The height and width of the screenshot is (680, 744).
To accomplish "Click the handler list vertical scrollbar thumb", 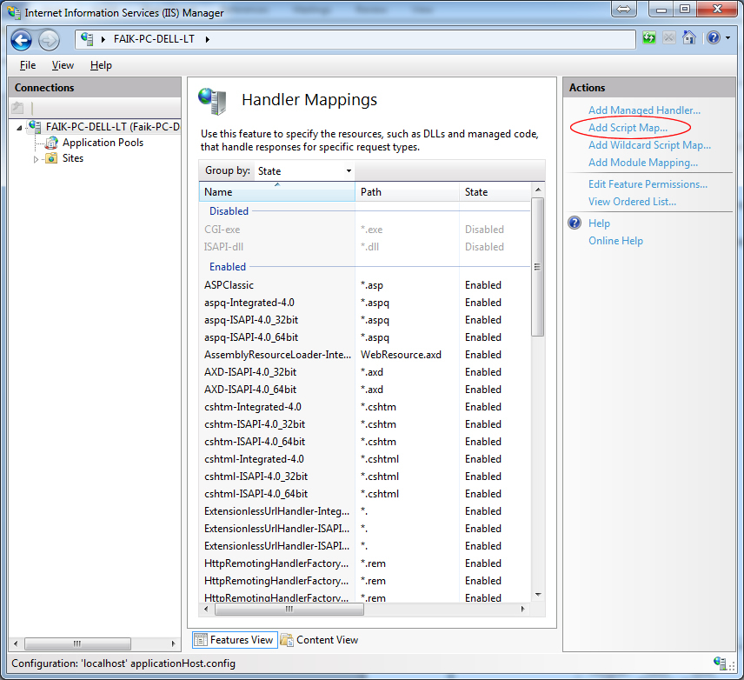I will [x=538, y=267].
